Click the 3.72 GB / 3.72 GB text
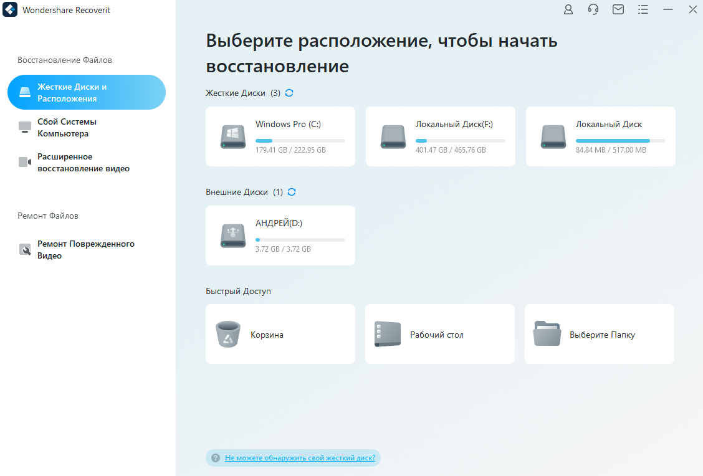 point(283,249)
